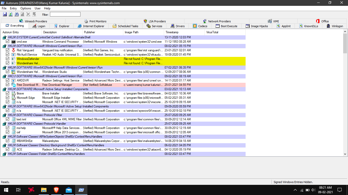Click the MBAMShlExt file icon
Viewport: 348px width, 195px height.
click(14, 141)
